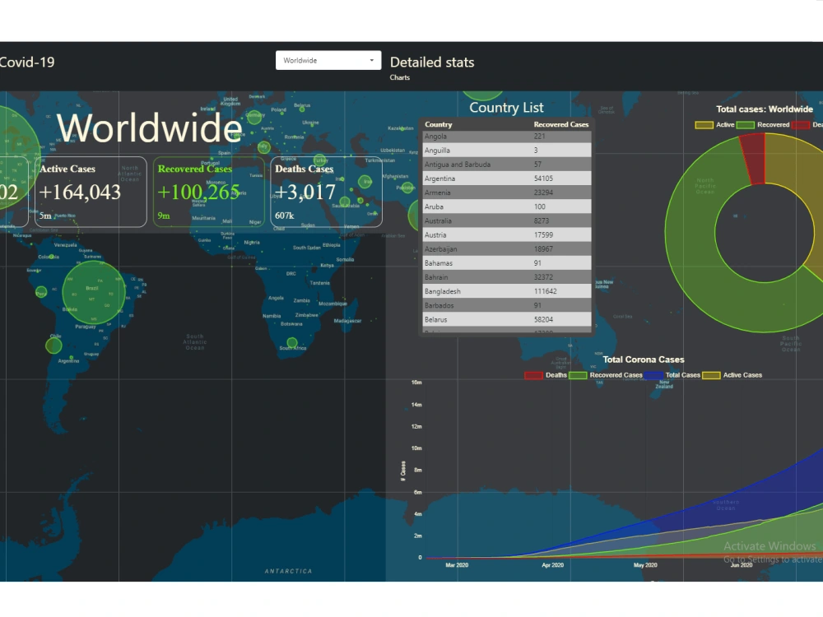Select the Australia row in Country List
Screen dimensions: 823x617
click(507, 220)
